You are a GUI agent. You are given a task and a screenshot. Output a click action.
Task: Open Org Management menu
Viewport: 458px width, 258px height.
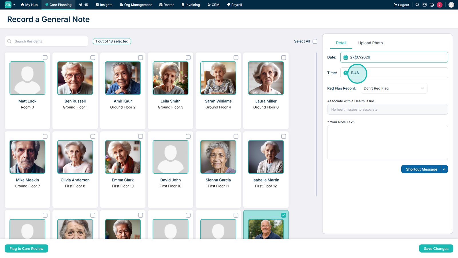point(136,5)
